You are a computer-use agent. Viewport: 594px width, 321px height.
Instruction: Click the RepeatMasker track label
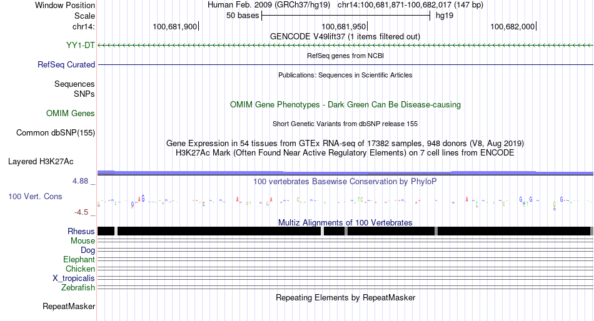click(69, 306)
